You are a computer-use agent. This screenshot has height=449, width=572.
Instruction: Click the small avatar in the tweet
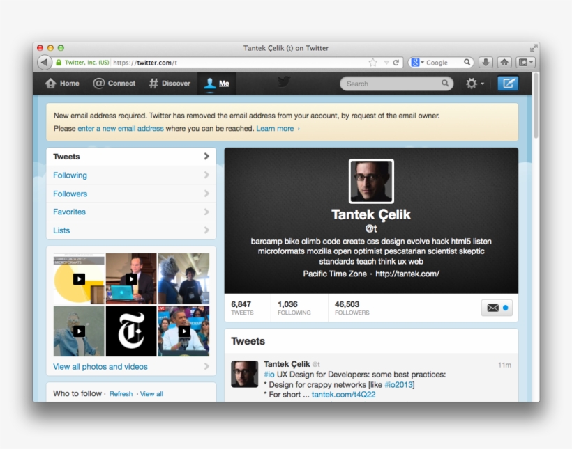pos(244,374)
